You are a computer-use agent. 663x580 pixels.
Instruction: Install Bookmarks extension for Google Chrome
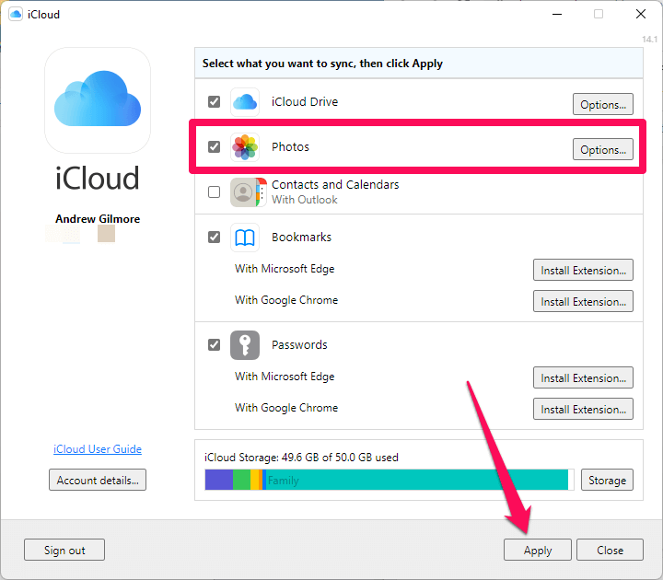(x=583, y=301)
